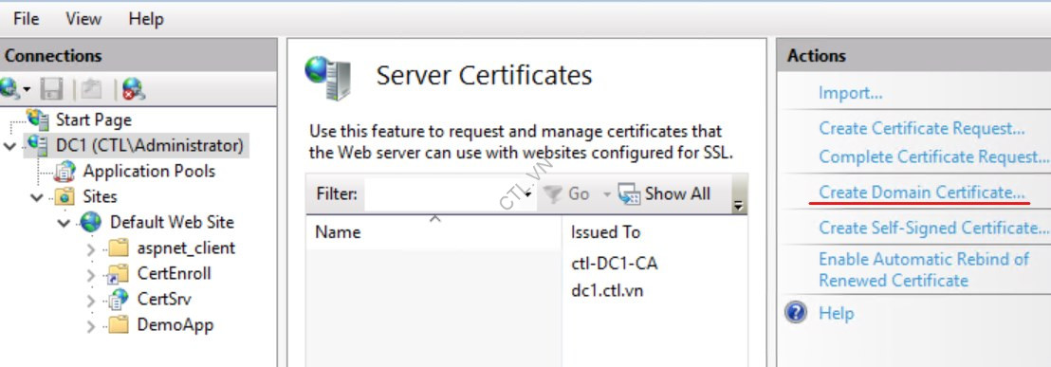Click the DemoApp folder icon
Viewport: 1051px width, 367px height.
(118, 325)
